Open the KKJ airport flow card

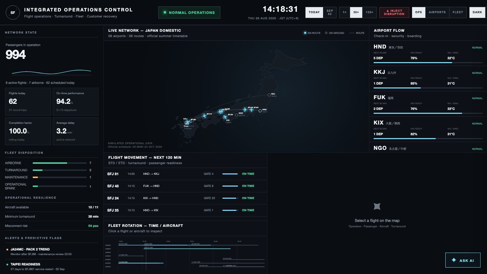tap(428, 78)
